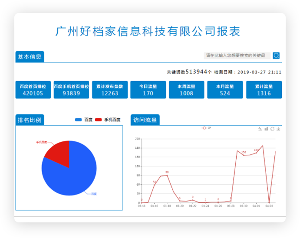Image resolution: width=300 pixels, height=238 pixels.
Task: Click the 03-18 x-axis label
Action: click(x=167, y=206)
